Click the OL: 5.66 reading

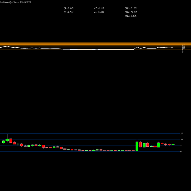tap(131, 16)
